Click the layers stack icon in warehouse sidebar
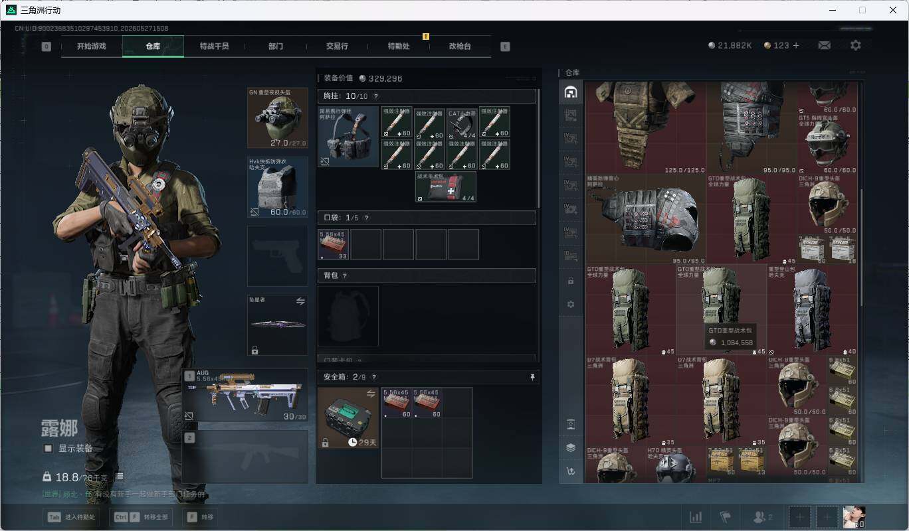Viewport: 909px width, 531px height. [571, 447]
